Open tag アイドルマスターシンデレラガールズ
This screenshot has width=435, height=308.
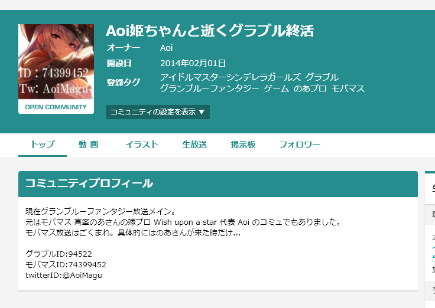[x=230, y=77]
